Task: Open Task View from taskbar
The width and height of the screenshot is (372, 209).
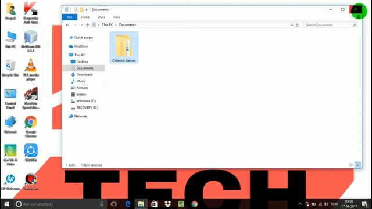Action: point(114,204)
